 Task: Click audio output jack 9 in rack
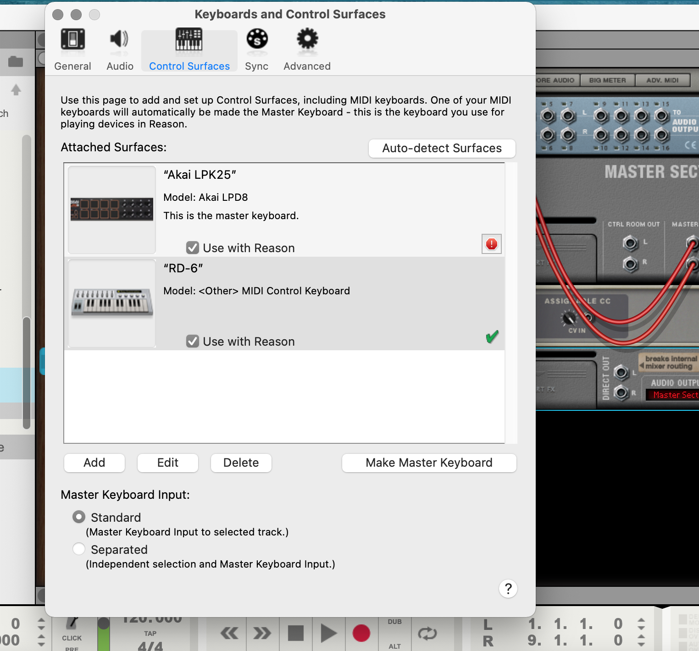pos(601,116)
